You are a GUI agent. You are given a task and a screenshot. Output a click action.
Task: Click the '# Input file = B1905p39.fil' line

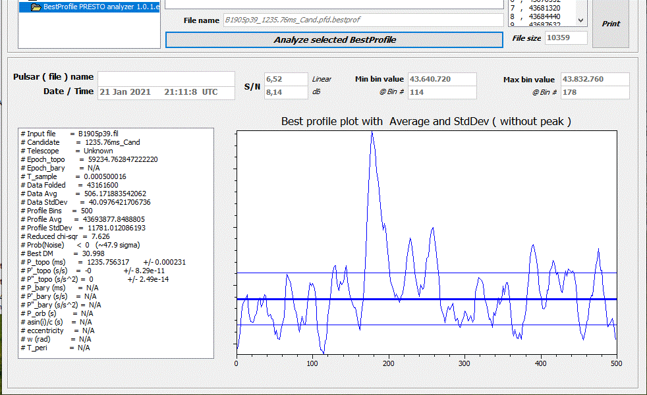pyautogui.click(x=70, y=134)
